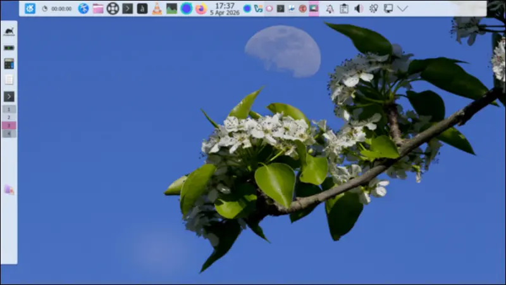This screenshot has width=506, height=285.
Task: Switch to virtual desktop 1
Action: point(9,109)
